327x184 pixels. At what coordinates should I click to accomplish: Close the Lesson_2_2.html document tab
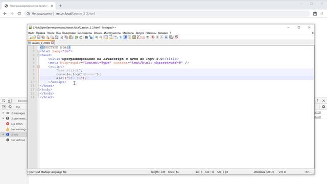pos(52,43)
